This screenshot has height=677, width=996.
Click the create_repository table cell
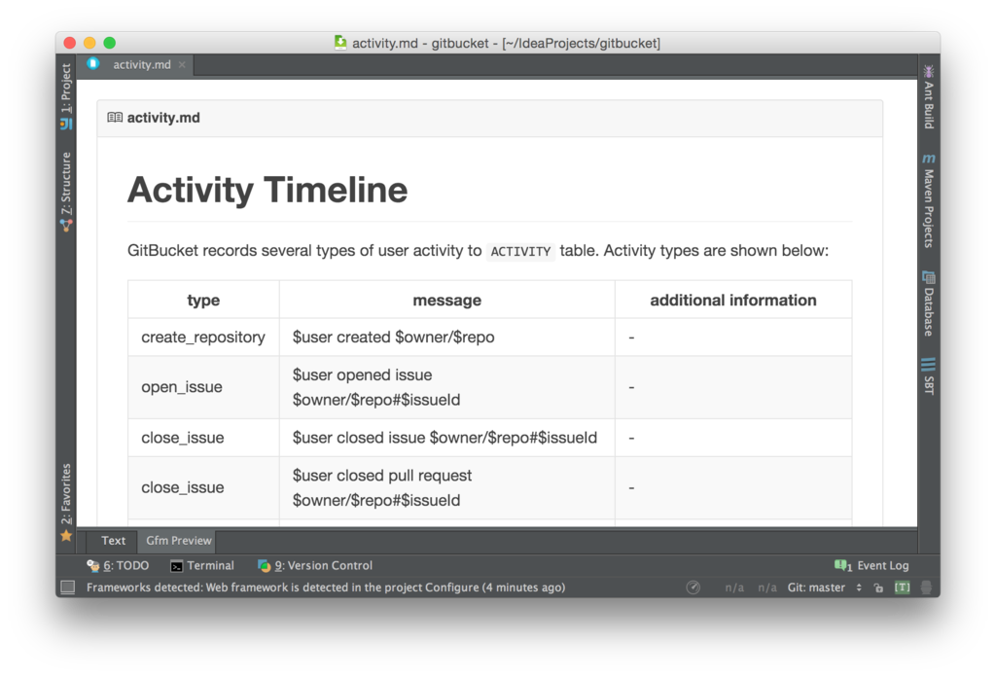coord(203,338)
